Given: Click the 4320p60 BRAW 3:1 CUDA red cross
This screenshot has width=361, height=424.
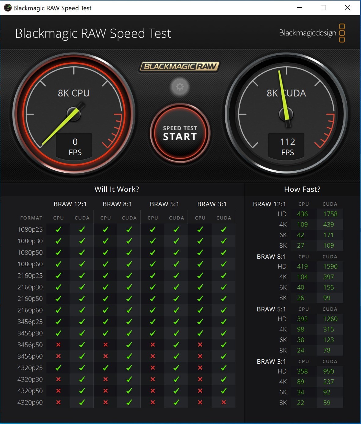Looking at the screenshot, I should (x=224, y=402).
